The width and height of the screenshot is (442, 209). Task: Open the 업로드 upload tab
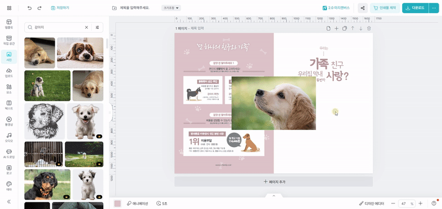pyautogui.click(x=9, y=73)
